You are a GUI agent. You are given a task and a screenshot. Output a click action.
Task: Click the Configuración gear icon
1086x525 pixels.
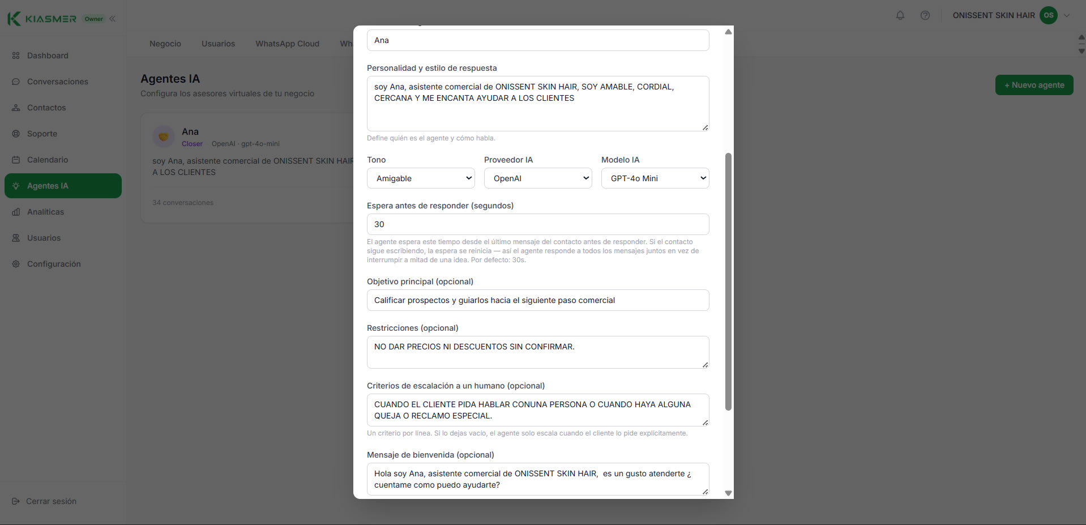[16, 264]
